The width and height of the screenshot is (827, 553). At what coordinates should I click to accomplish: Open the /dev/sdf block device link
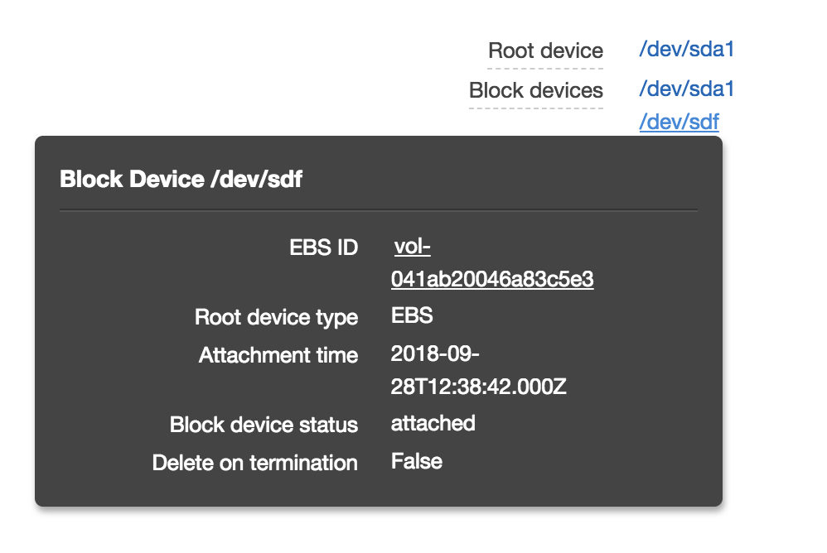679,122
